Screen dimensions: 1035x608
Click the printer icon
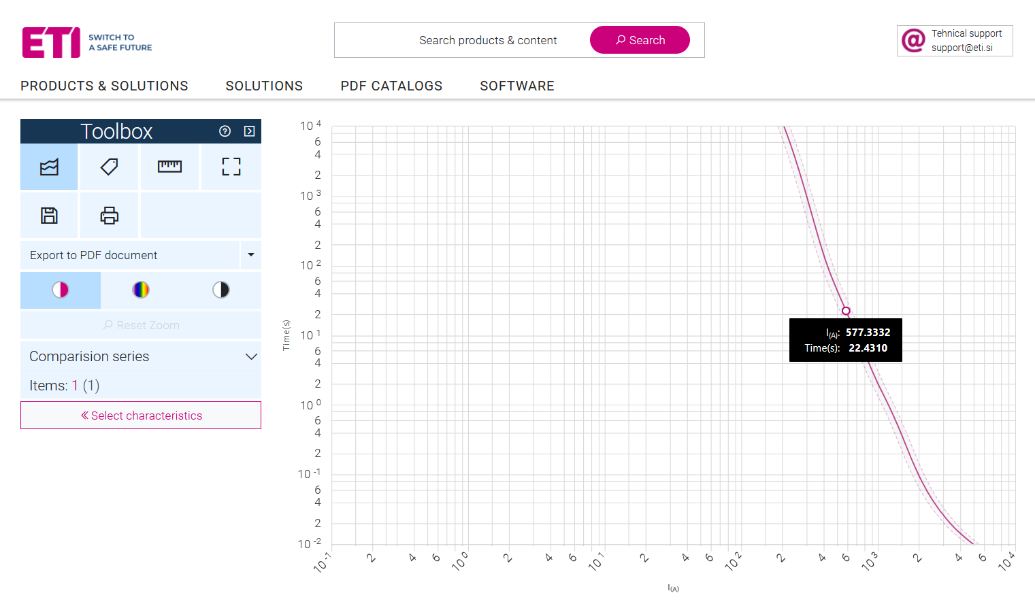[109, 216]
